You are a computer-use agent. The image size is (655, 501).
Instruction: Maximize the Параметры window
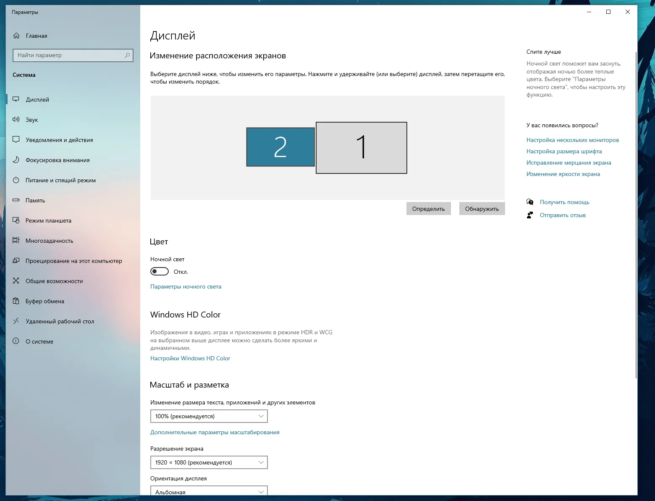tap(608, 12)
